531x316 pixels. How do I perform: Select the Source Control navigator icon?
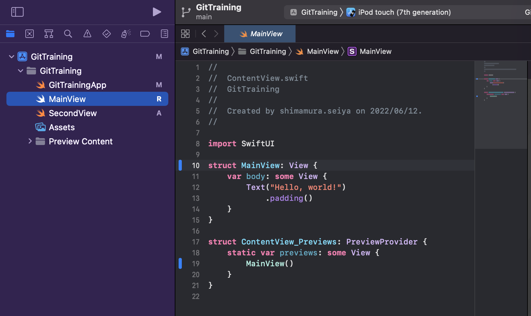click(x=29, y=34)
